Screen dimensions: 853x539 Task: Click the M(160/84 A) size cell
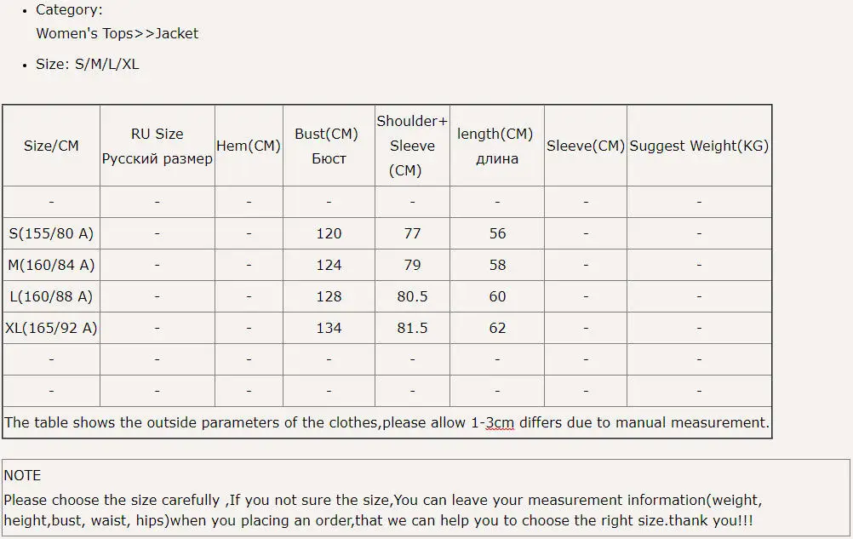51,265
